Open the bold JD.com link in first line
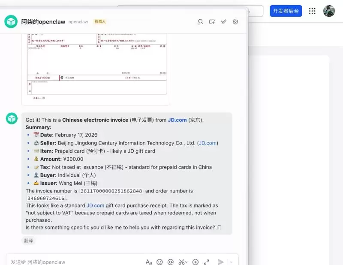This screenshot has height=265, width=343. coord(177,120)
